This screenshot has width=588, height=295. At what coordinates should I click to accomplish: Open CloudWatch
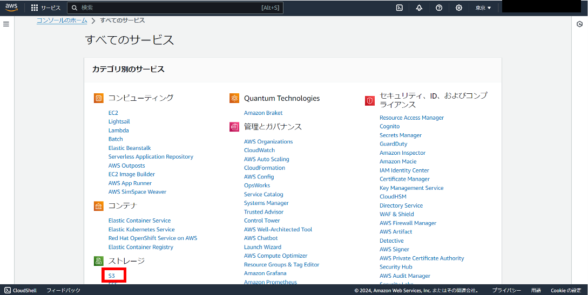click(260, 150)
